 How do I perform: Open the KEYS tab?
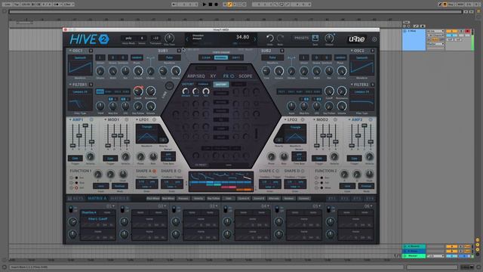75,198
